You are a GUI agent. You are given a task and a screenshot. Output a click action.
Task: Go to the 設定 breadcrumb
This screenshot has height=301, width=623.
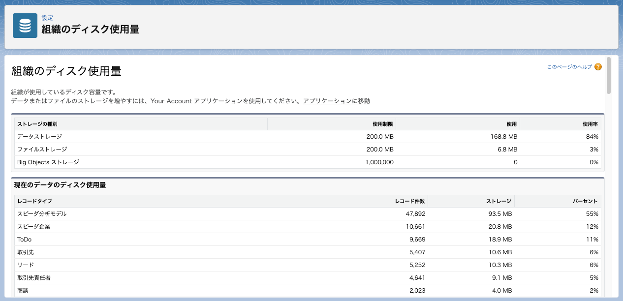click(x=47, y=18)
